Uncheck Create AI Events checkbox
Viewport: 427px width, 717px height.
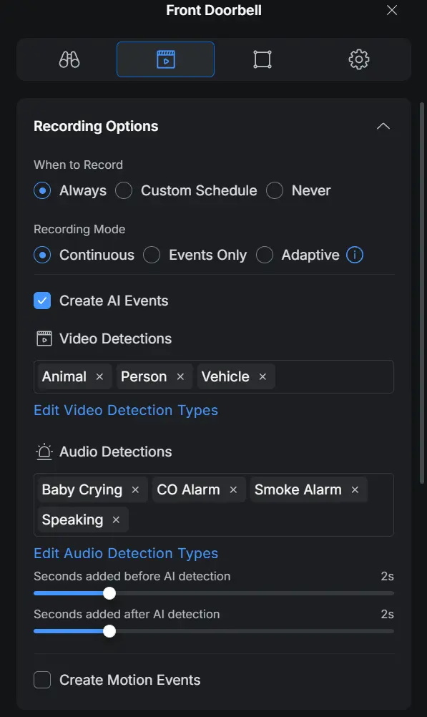pos(42,301)
